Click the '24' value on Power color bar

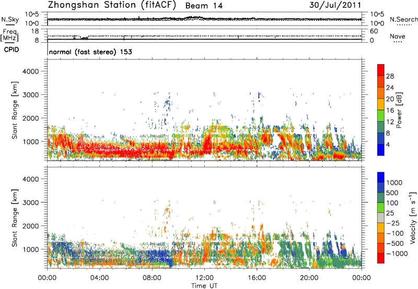point(390,88)
